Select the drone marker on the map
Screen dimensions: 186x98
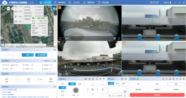click(29, 26)
